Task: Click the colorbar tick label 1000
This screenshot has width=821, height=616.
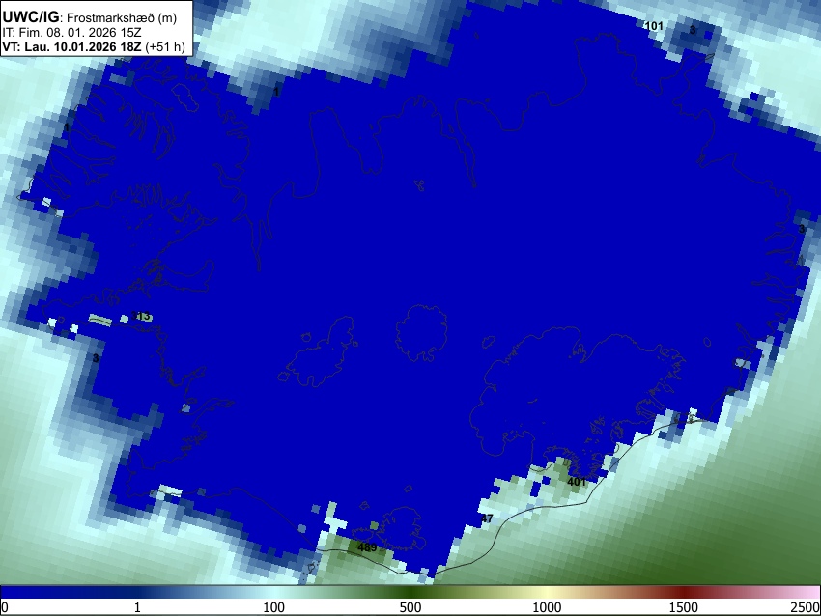Action: point(547,607)
